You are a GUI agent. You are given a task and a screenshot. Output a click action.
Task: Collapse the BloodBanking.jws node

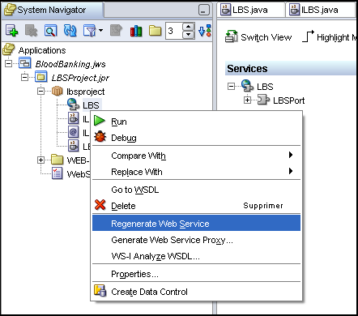[9, 64]
